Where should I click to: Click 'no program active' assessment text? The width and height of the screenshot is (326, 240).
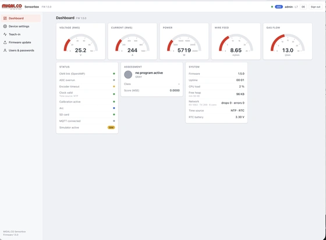coord(149,73)
